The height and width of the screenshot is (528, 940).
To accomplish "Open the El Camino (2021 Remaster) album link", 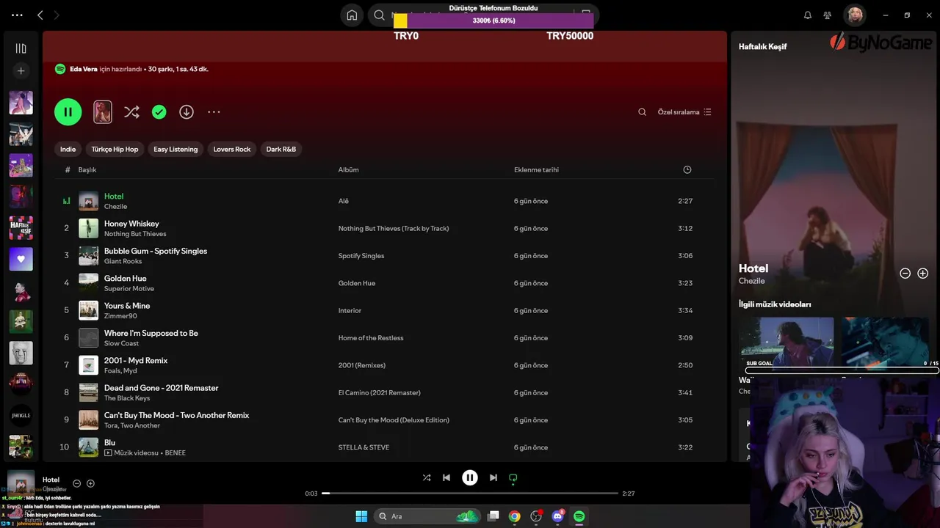I will point(380,392).
